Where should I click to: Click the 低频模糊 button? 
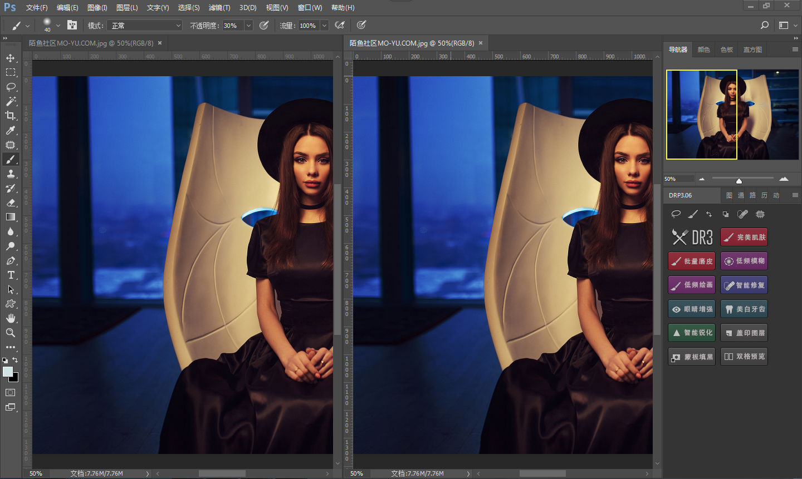744,261
